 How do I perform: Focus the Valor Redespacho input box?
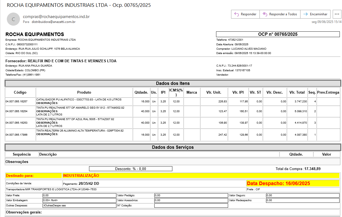(302, 200)
